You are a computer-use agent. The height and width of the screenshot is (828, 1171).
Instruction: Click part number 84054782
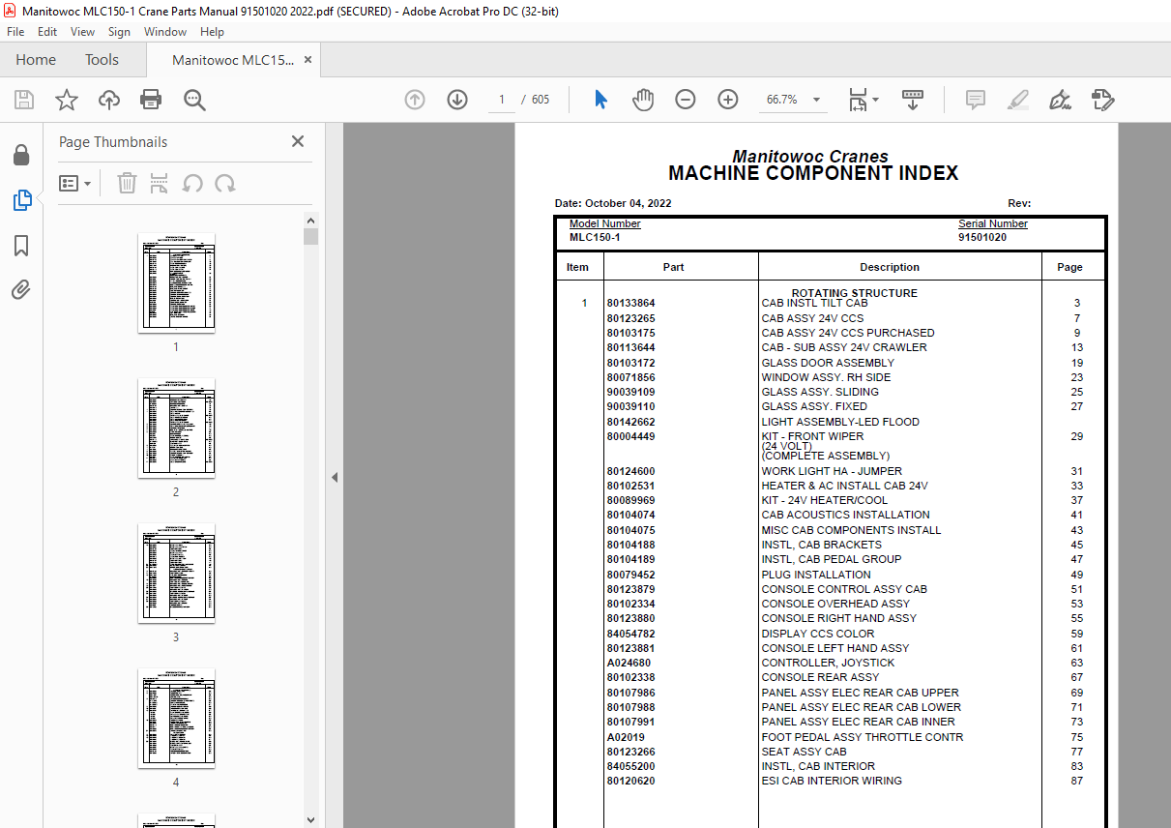tap(630, 634)
